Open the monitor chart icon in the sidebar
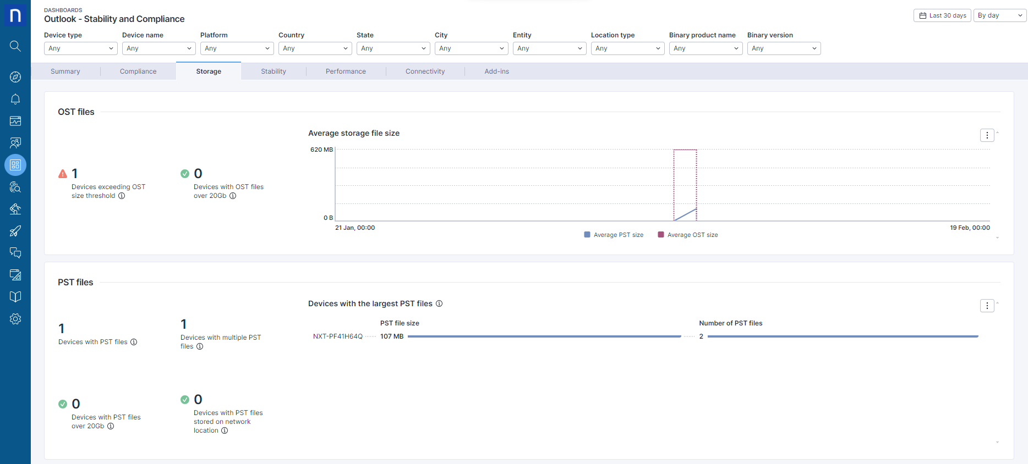Screen dimensions: 1028x464 15,121
